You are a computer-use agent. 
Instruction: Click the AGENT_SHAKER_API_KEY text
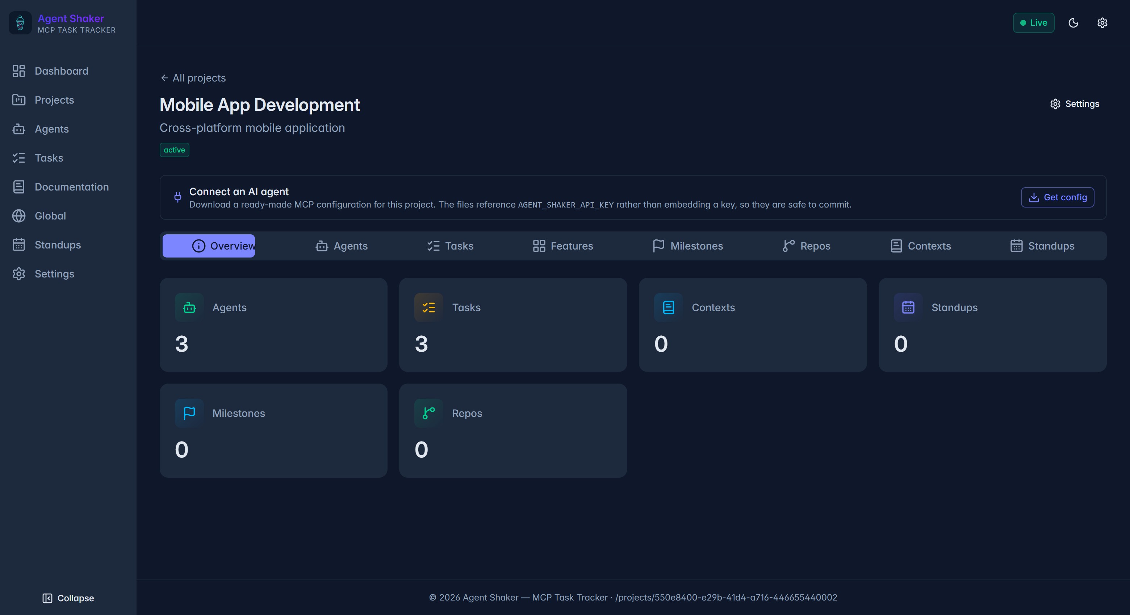(565, 205)
